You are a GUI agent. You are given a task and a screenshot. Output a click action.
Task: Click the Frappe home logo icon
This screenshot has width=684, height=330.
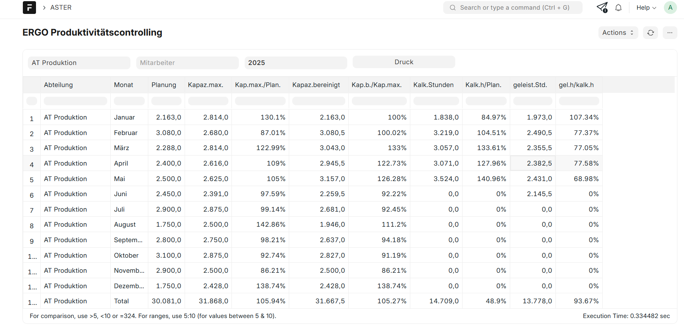coord(29,8)
